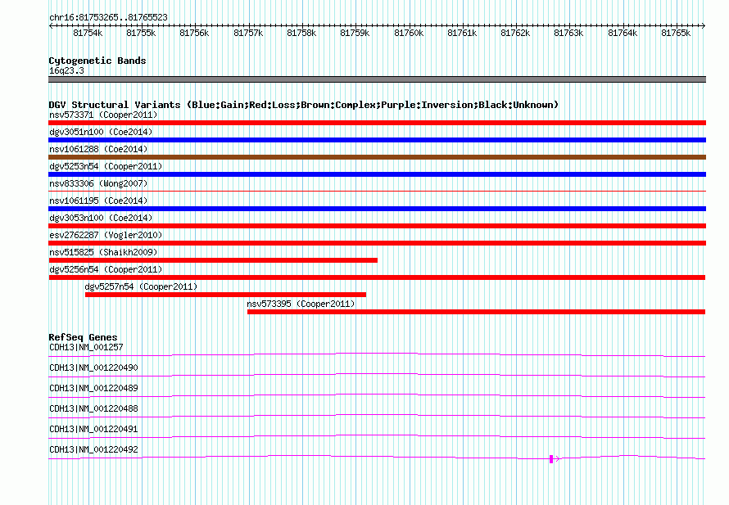The width and height of the screenshot is (729, 505).
Task: Click the blue bar under dgv5253n54
Action: [377, 174]
